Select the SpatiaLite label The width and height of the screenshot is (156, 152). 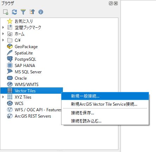[24, 53]
